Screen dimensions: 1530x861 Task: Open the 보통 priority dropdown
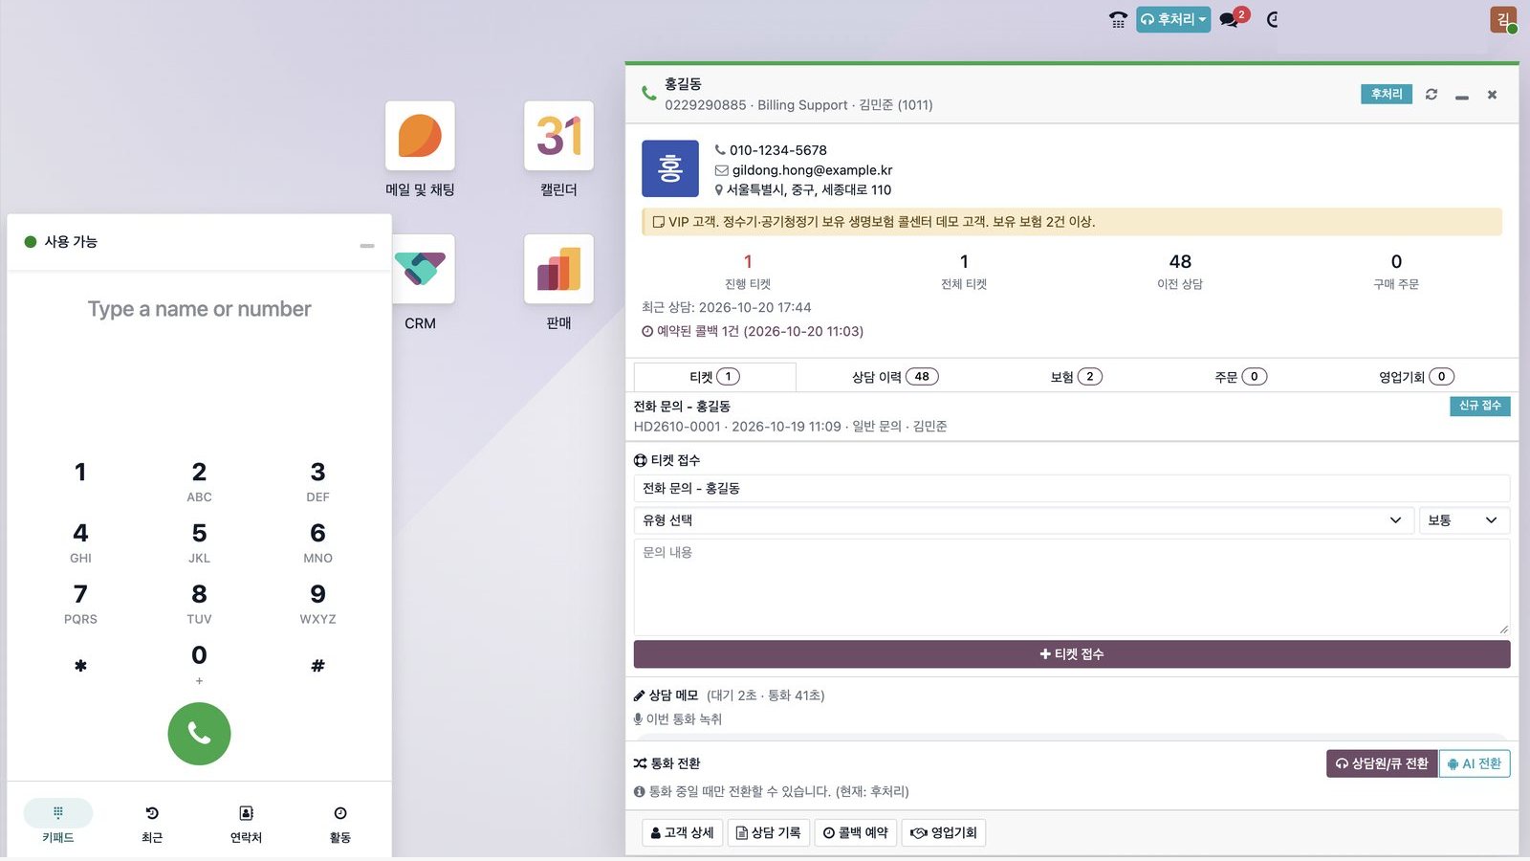[1464, 520]
